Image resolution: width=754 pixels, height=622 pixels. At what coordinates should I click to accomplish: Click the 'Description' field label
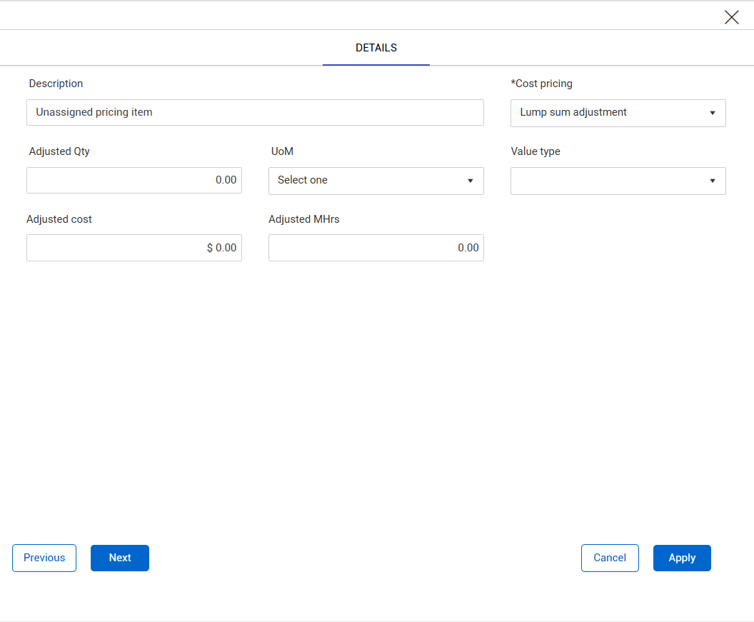click(56, 84)
